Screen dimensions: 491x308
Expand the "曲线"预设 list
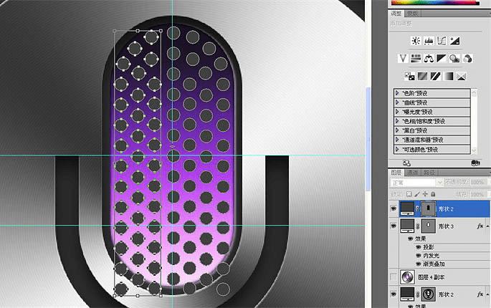click(x=397, y=102)
